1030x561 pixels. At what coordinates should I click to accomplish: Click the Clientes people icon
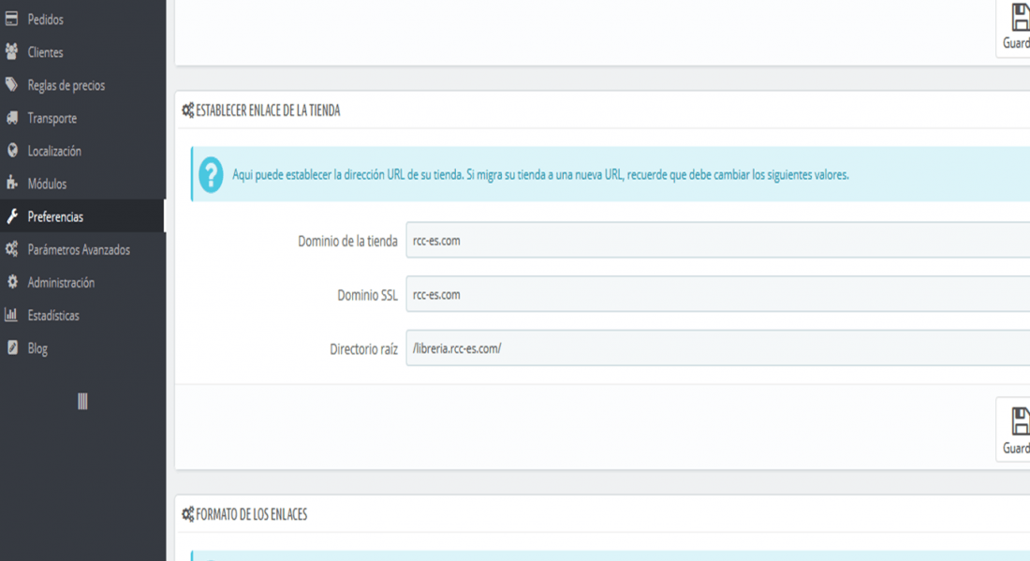coord(11,52)
